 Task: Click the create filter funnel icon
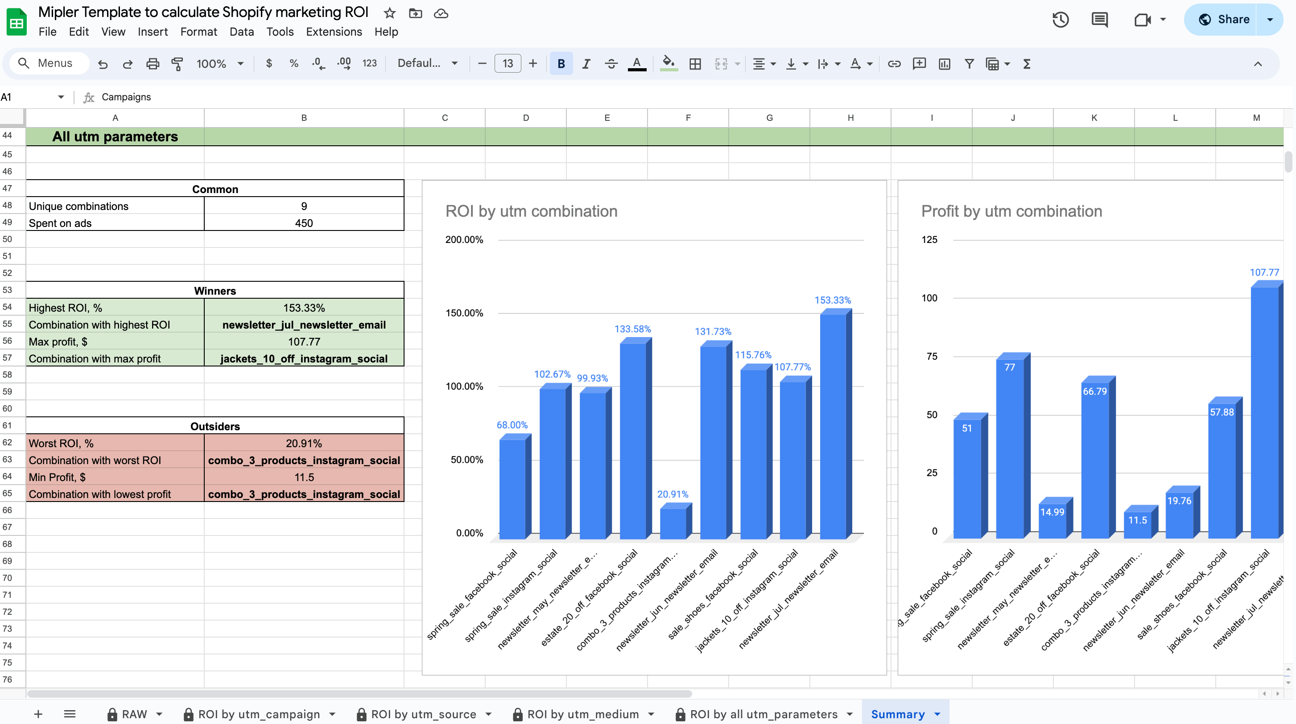pos(969,64)
